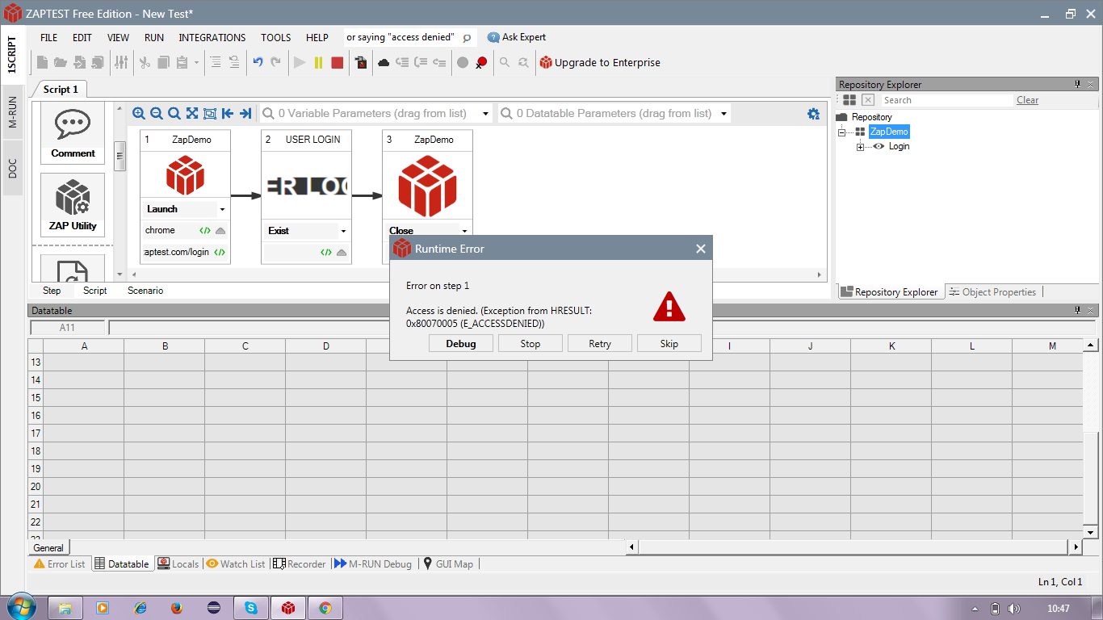Click the Cut scissors toolbar icon
The image size is (1103, 620).
[145, 62]
